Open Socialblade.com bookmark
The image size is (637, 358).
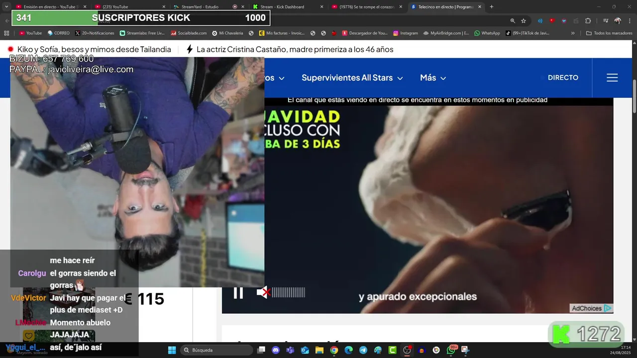[189, 33]
